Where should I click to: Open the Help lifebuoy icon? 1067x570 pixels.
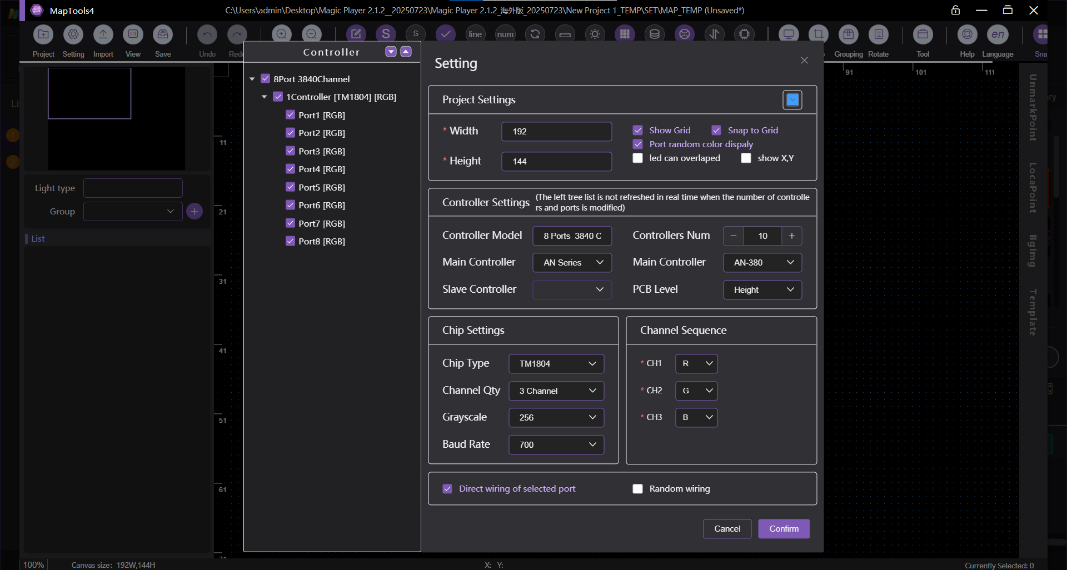click(968, 34)
